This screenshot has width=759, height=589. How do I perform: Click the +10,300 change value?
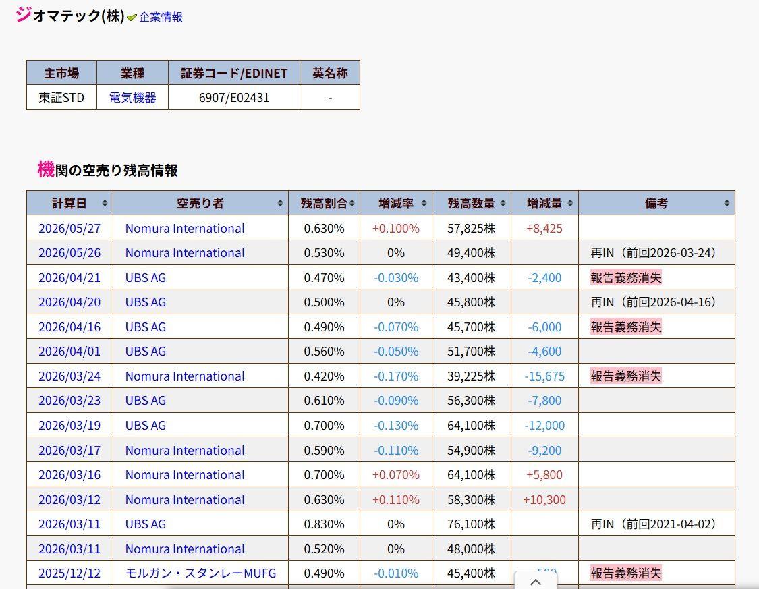point(544,500)
